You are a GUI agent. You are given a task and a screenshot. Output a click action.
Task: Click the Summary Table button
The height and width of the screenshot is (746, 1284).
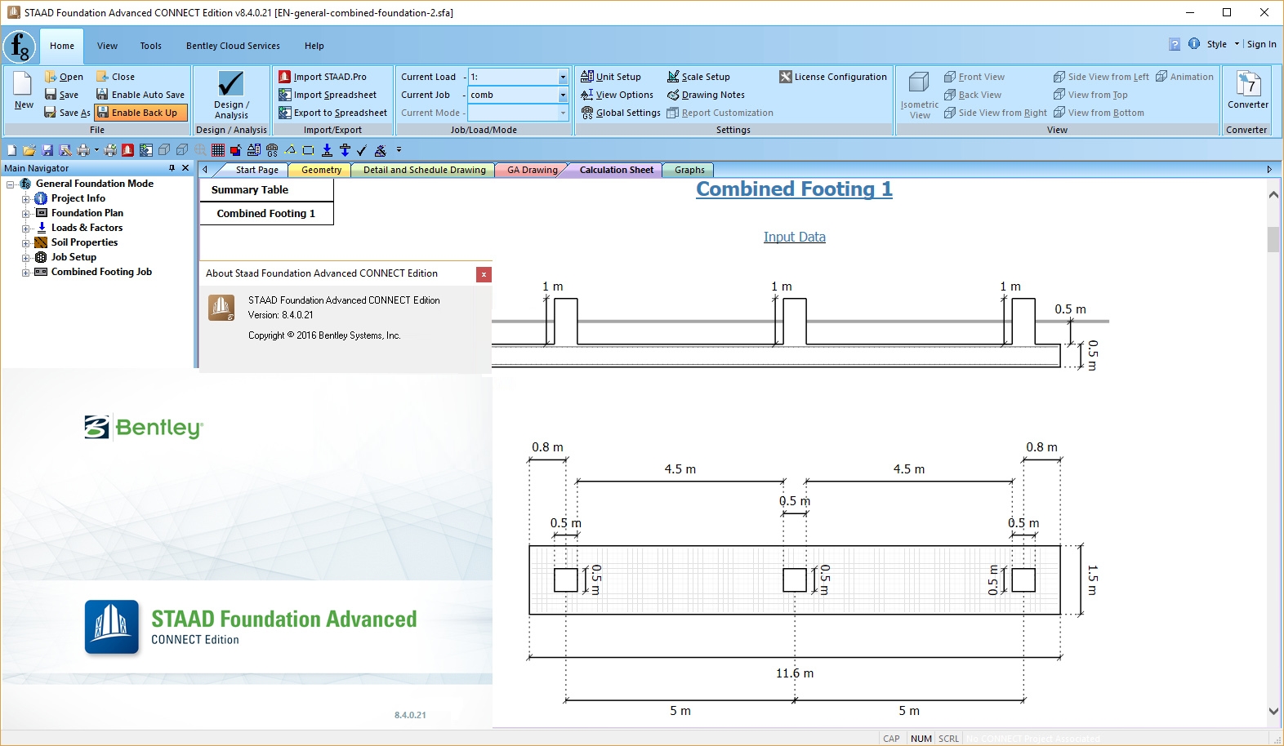(x=266, y=190)
